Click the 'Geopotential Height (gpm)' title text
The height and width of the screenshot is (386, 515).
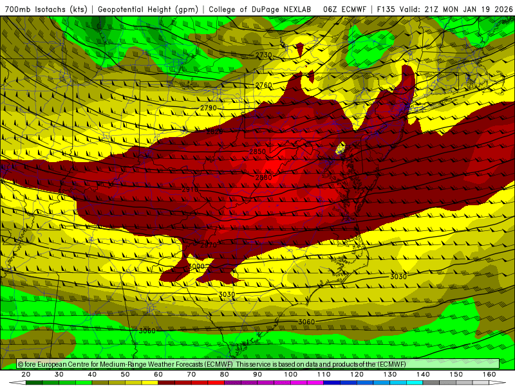point(148,9)
